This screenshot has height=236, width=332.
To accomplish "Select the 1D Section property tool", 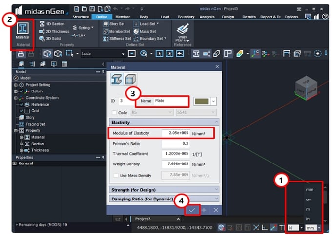I will pyautogui.click(x=52, y=24).
